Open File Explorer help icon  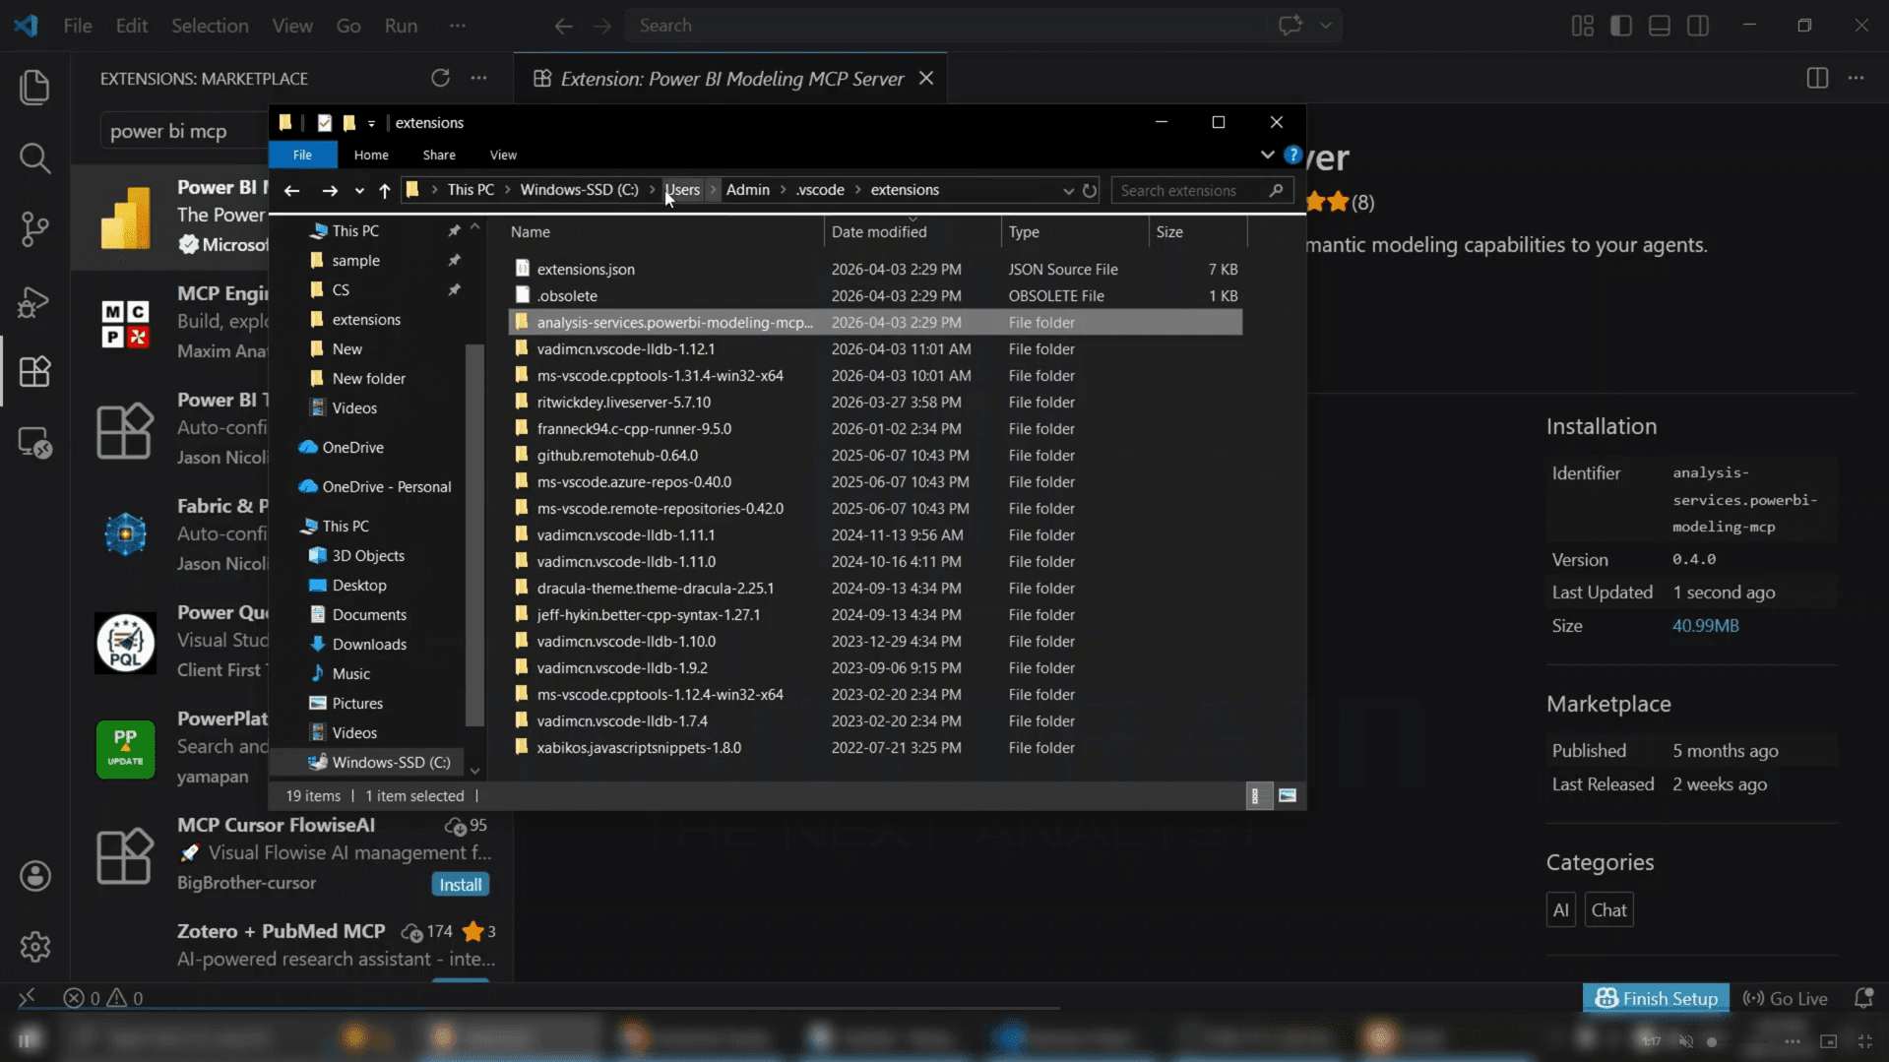click(1293, 155)
